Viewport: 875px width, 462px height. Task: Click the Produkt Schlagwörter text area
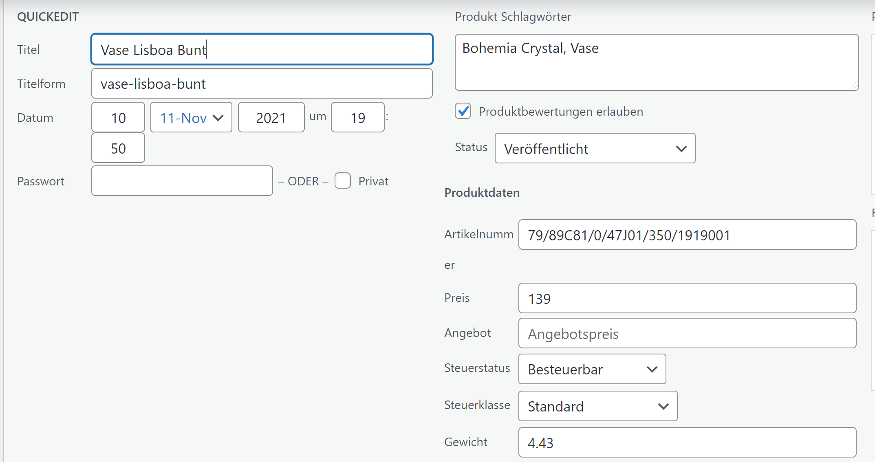pyautogui.click(x=657, y=62)
